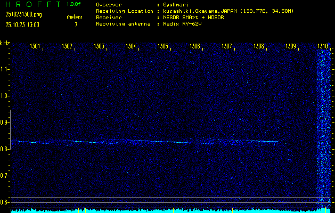Click the HROFFT title text
The image size is (335, 213).
tap(31, 4)
